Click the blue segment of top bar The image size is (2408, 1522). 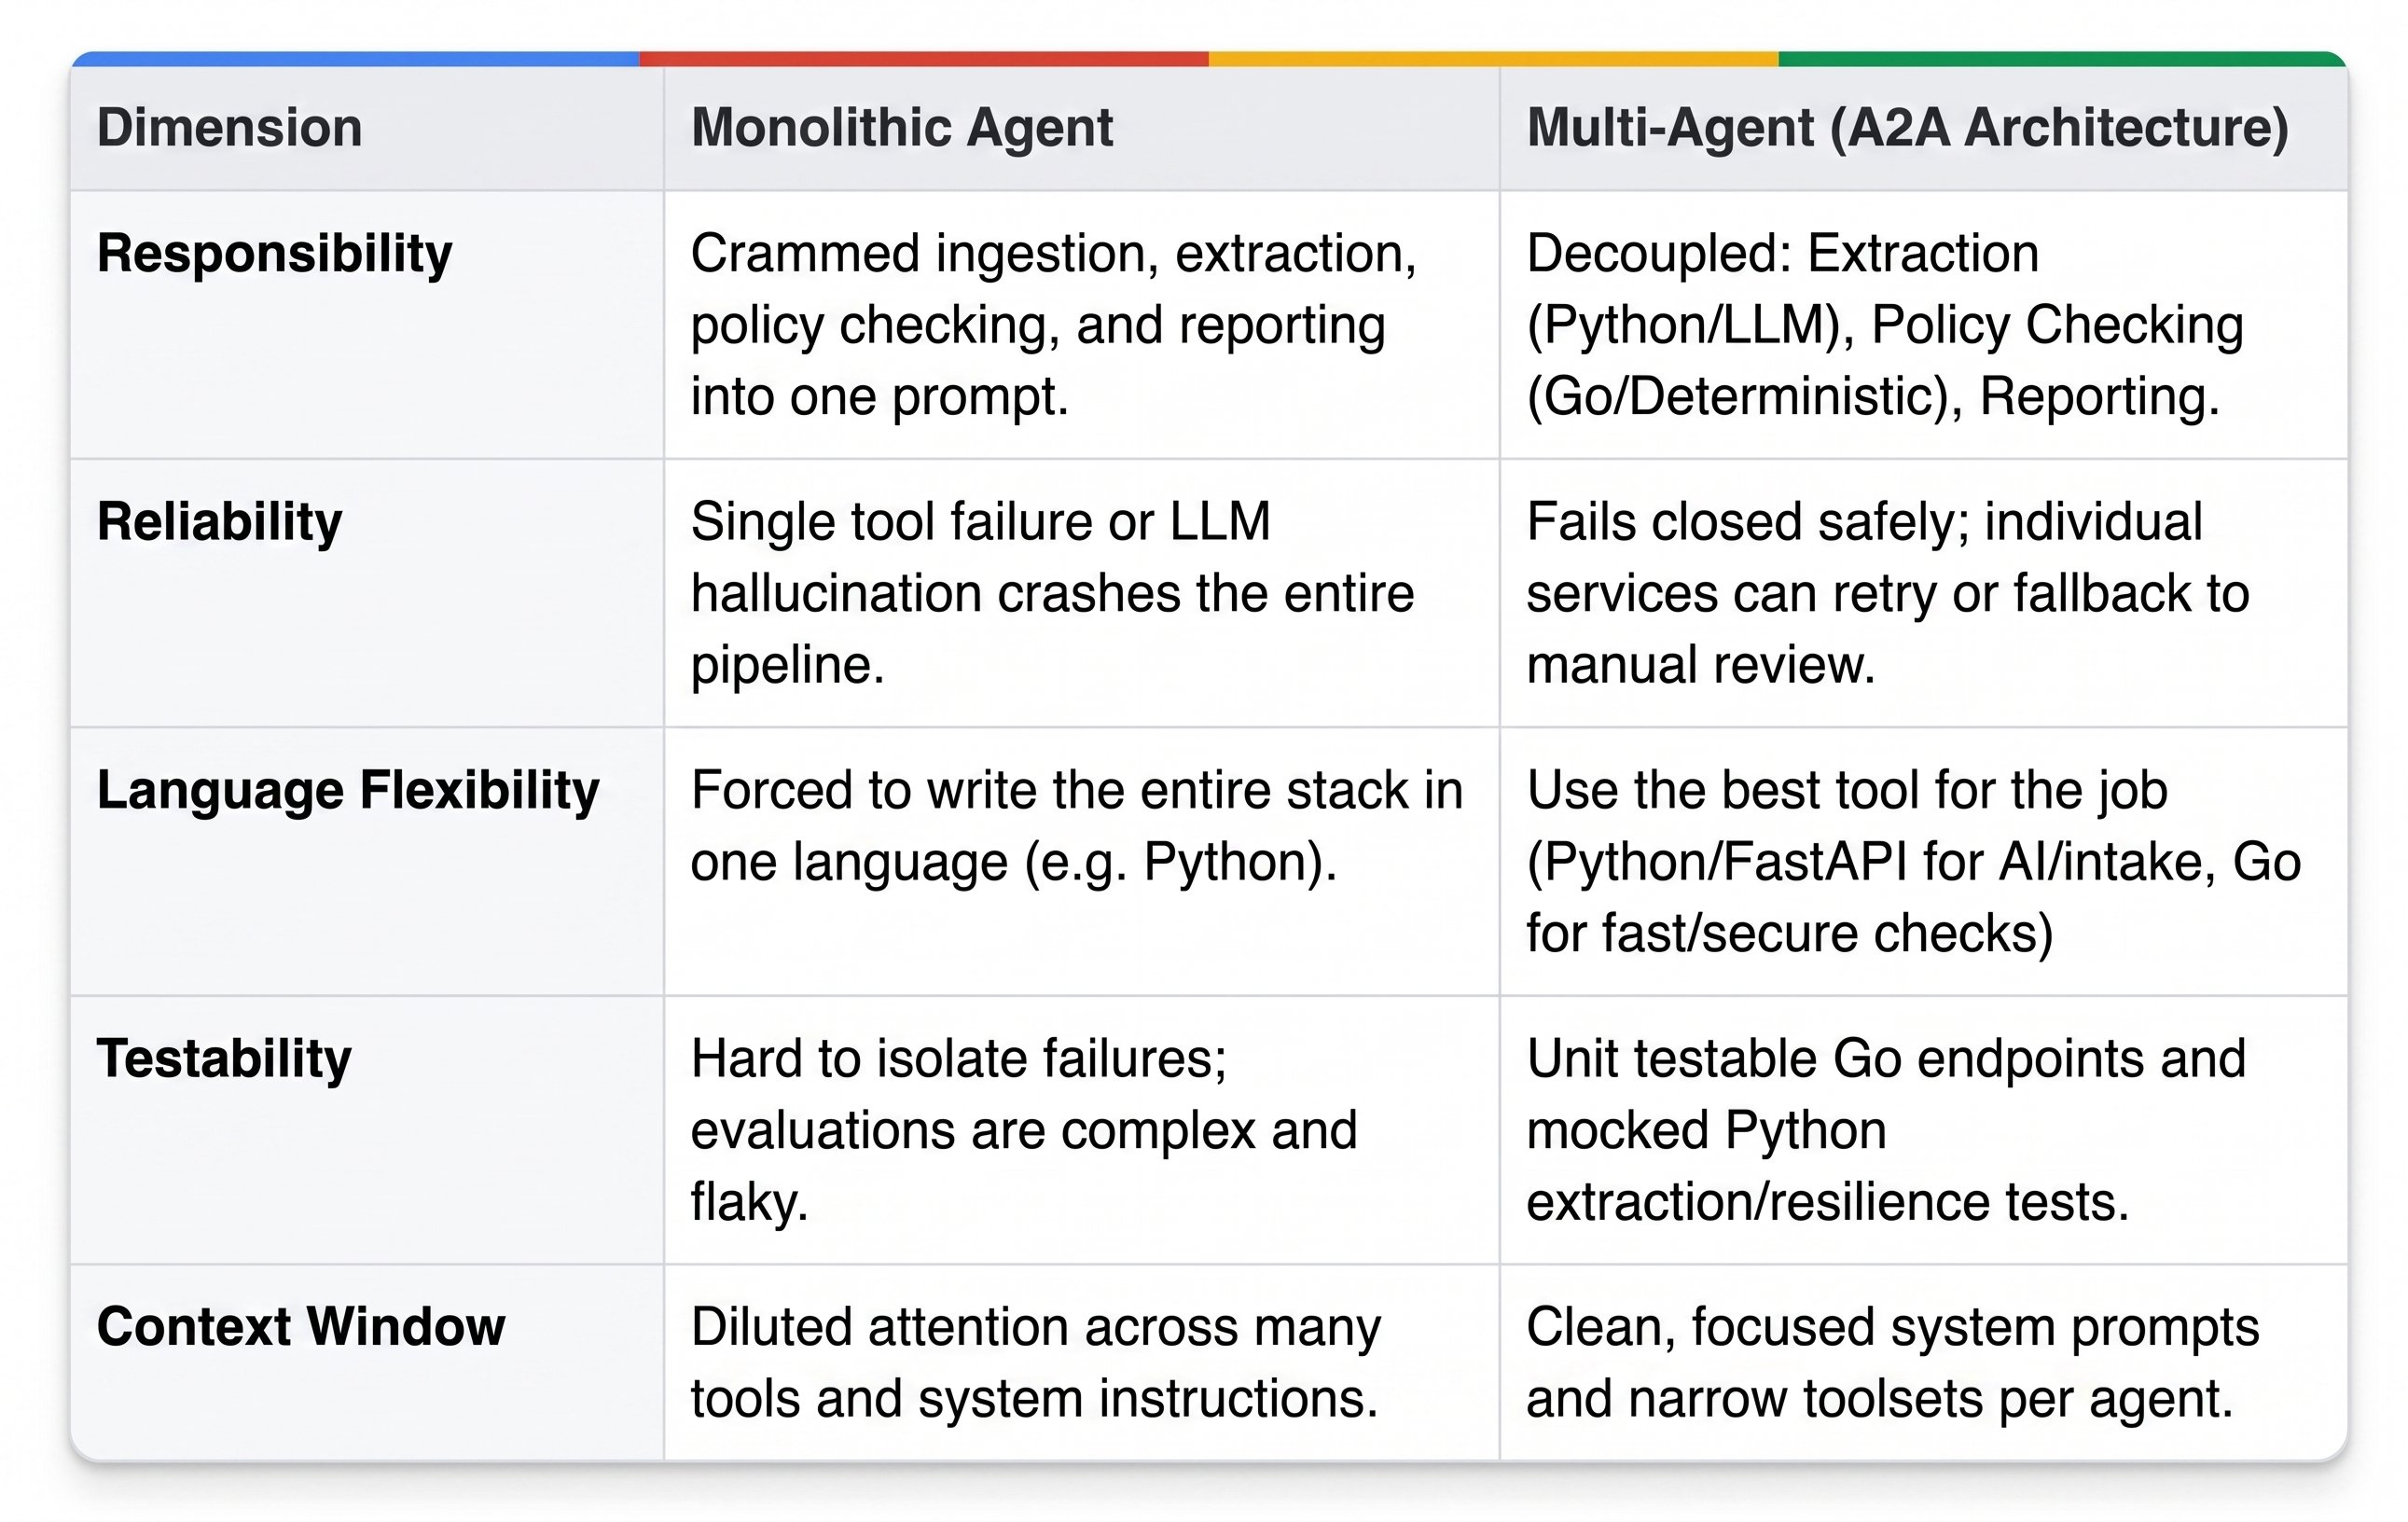tap(355, 59)
